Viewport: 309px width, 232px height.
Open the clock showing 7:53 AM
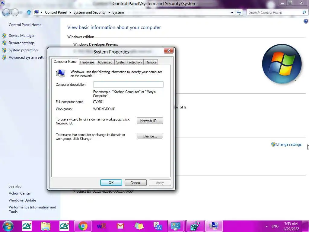[x=291, y=226]
